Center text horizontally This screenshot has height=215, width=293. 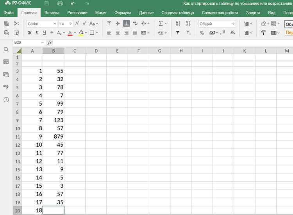click(118, 33)
